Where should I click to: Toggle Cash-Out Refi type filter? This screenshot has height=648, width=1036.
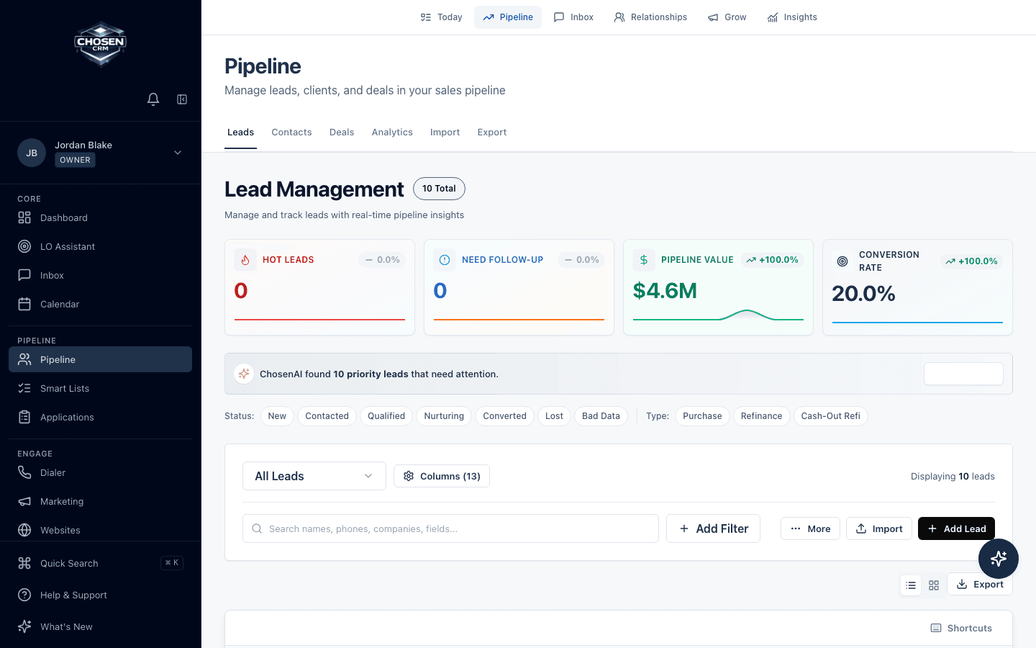pyautogui.click(x=830, y=416)
